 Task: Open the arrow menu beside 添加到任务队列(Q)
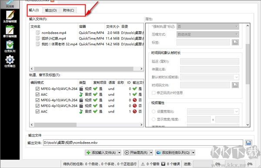193,152
